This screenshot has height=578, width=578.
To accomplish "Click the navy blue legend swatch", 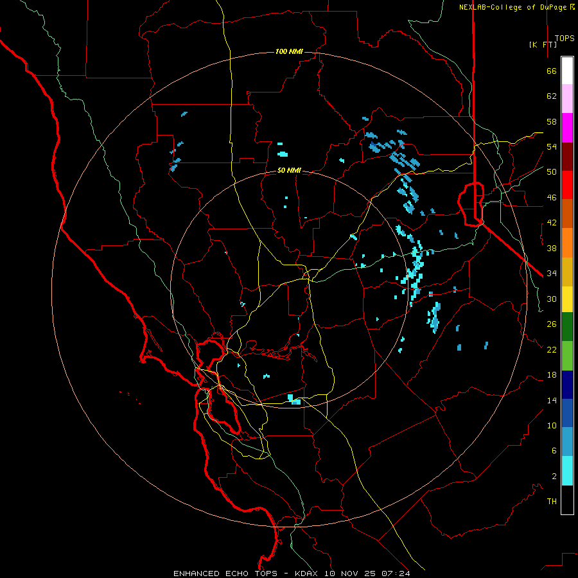I will pyautogui.click(x=567, y=385).
